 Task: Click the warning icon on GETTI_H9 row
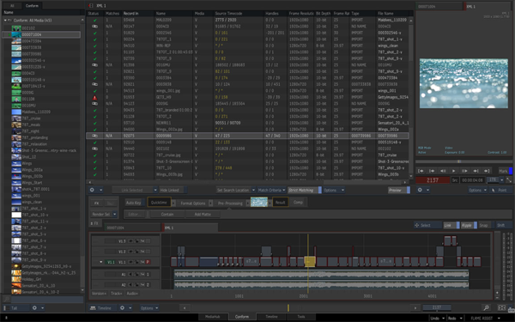tap(95, 98)
